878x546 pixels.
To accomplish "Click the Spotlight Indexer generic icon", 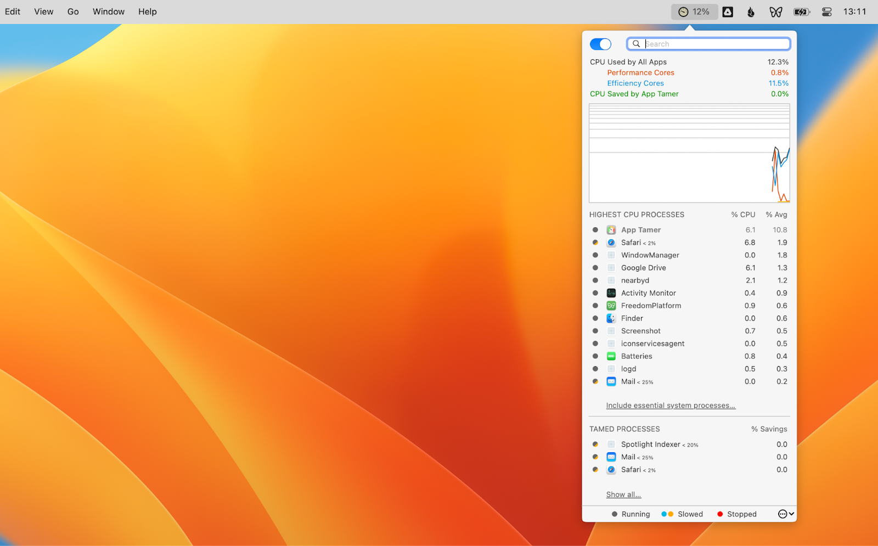I will pos(611,444).
